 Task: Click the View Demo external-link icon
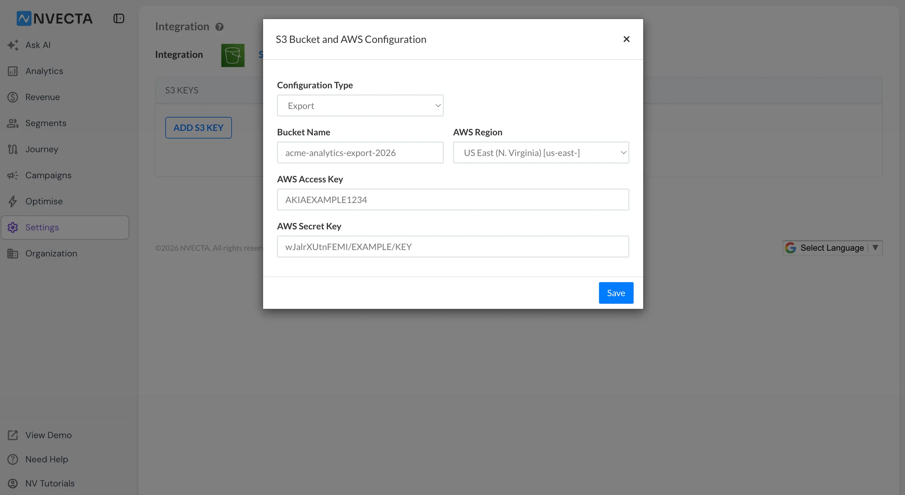[x=13, y=435]
